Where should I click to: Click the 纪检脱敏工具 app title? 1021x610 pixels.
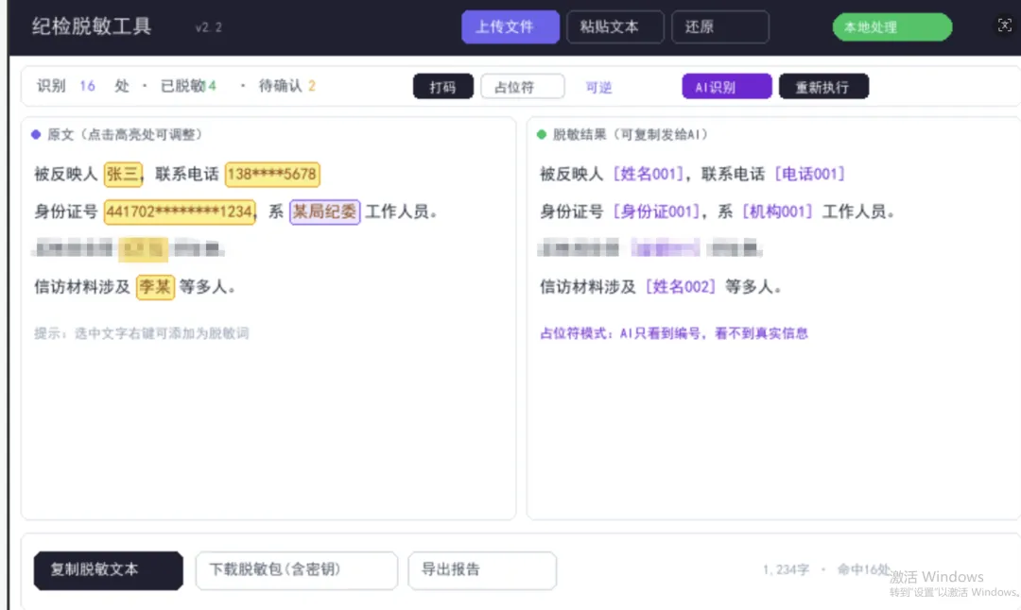91,26
